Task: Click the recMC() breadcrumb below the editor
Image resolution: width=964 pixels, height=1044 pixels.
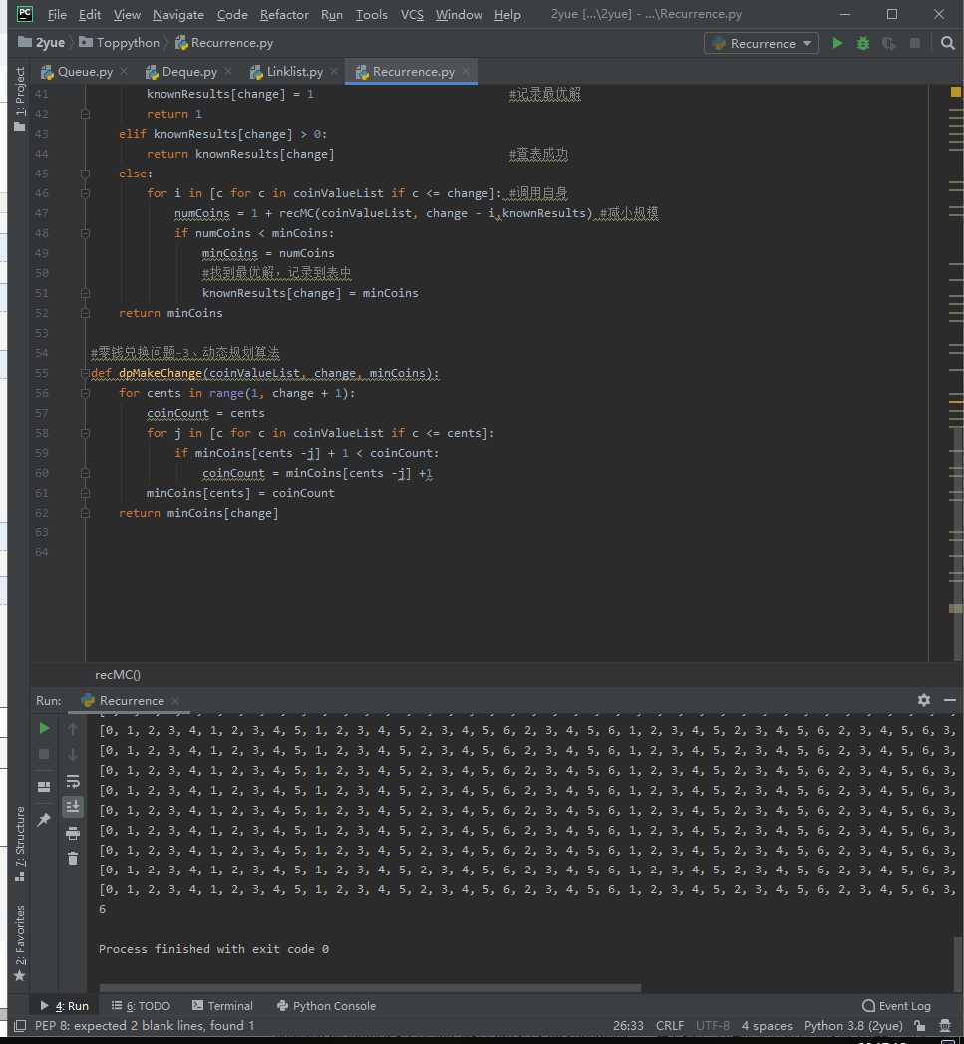Action: click(x=118, y=674)
